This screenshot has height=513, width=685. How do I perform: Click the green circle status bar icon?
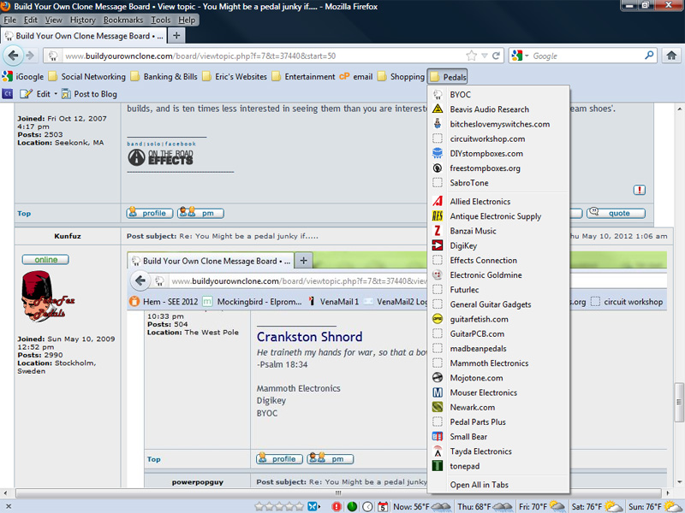point(352,506)
